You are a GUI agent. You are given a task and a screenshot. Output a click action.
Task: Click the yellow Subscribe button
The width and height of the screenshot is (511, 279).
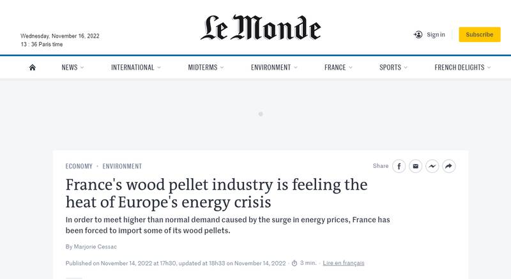click(479, 34)
